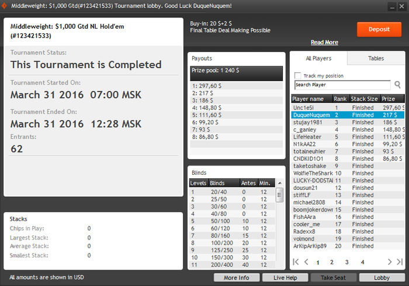Select player row taketoshake
This screenshot has height=286, width=409.
coord(348,166)
